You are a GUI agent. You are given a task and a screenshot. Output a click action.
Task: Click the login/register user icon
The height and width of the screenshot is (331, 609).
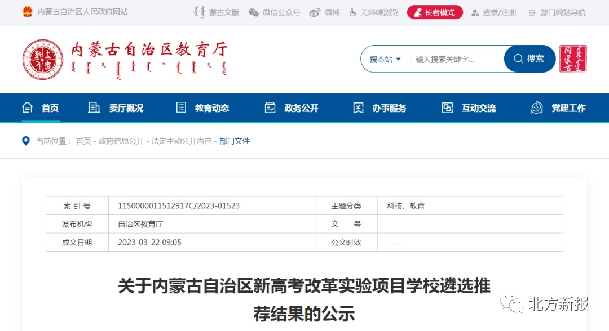[x=475, y=12]
